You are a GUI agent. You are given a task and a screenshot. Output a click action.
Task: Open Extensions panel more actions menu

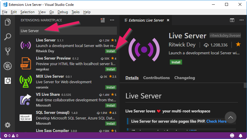tap(112, 20)
